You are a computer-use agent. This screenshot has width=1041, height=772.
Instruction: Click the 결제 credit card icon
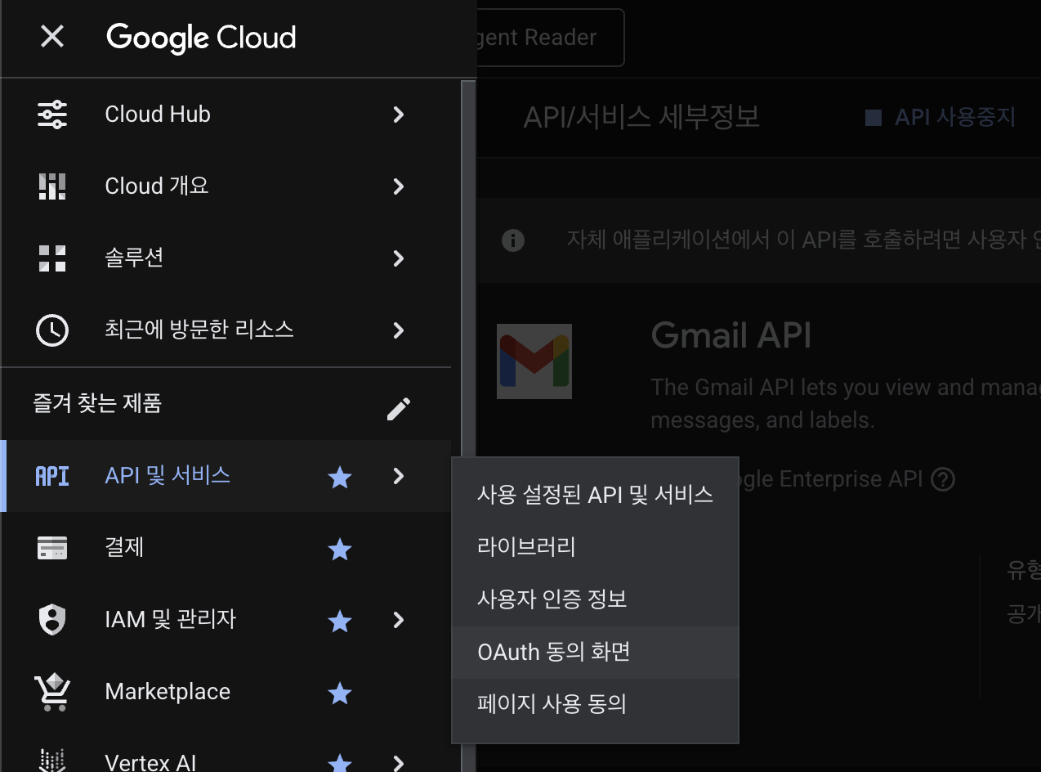click(x=53, y=548)
